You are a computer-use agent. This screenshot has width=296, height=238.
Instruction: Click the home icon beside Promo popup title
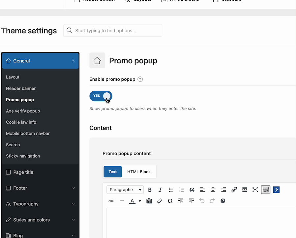tap(97, 61)
